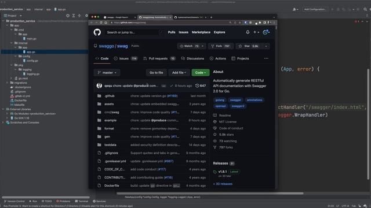Click the commit author avatar
371x208 pixels.
click(99, 86)
